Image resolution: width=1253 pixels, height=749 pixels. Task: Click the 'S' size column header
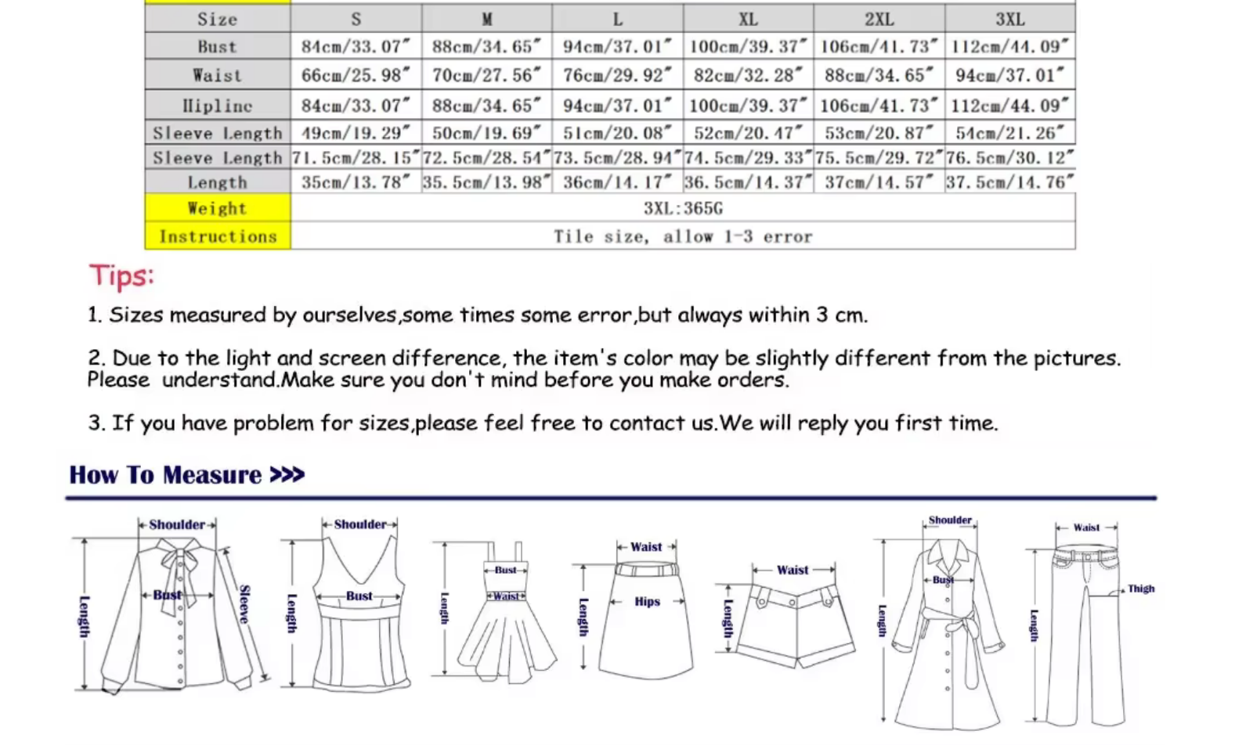(356, 19)
